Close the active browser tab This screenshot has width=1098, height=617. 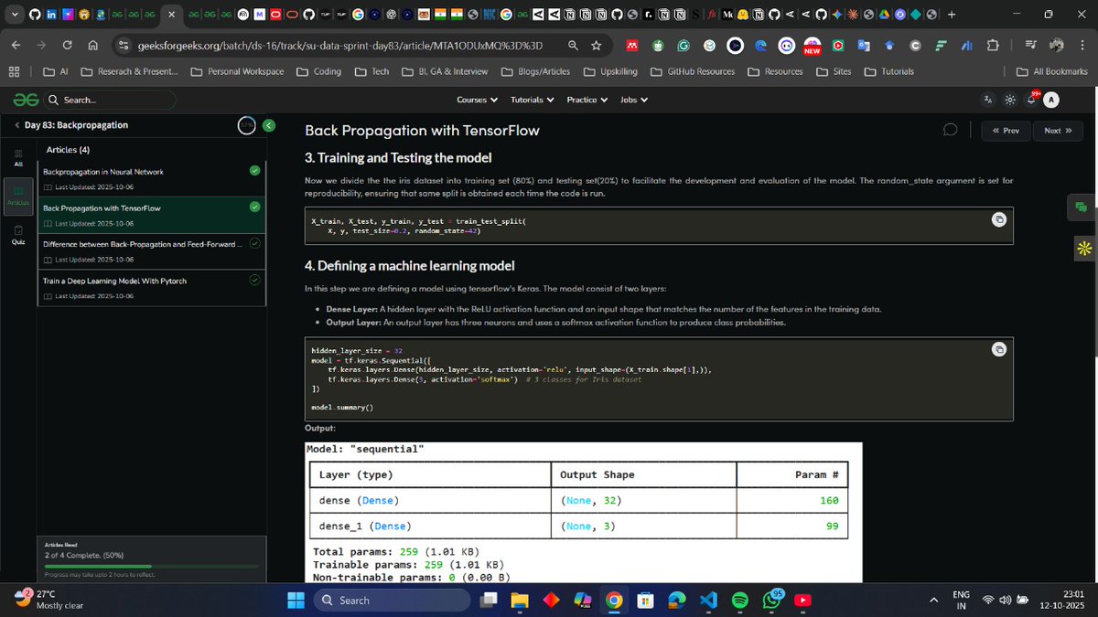pyautogui.click(x=172, y=14)
